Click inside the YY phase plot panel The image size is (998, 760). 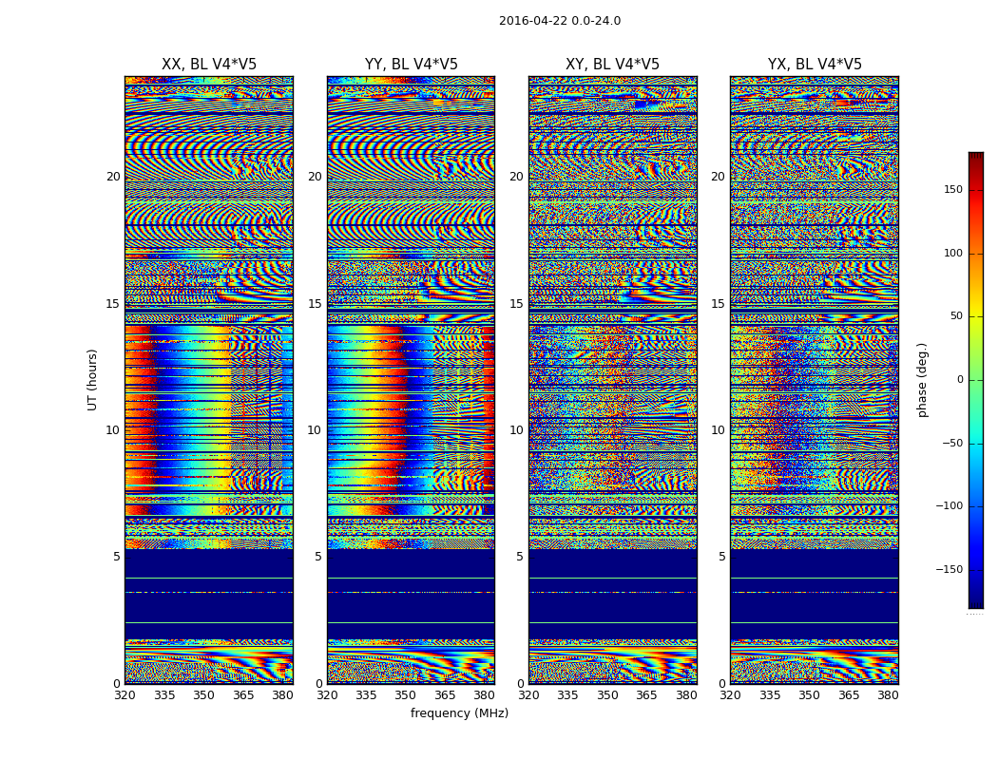tap(412, 380)
